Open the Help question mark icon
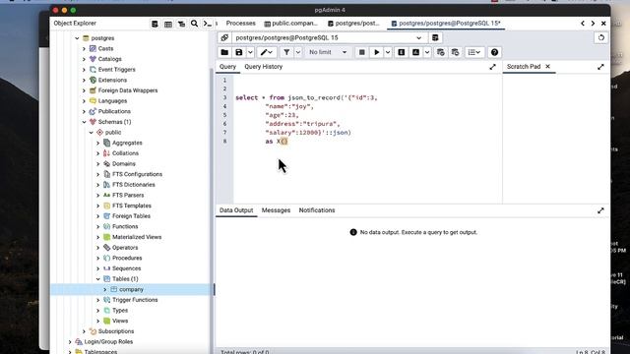 click(494, 52)
